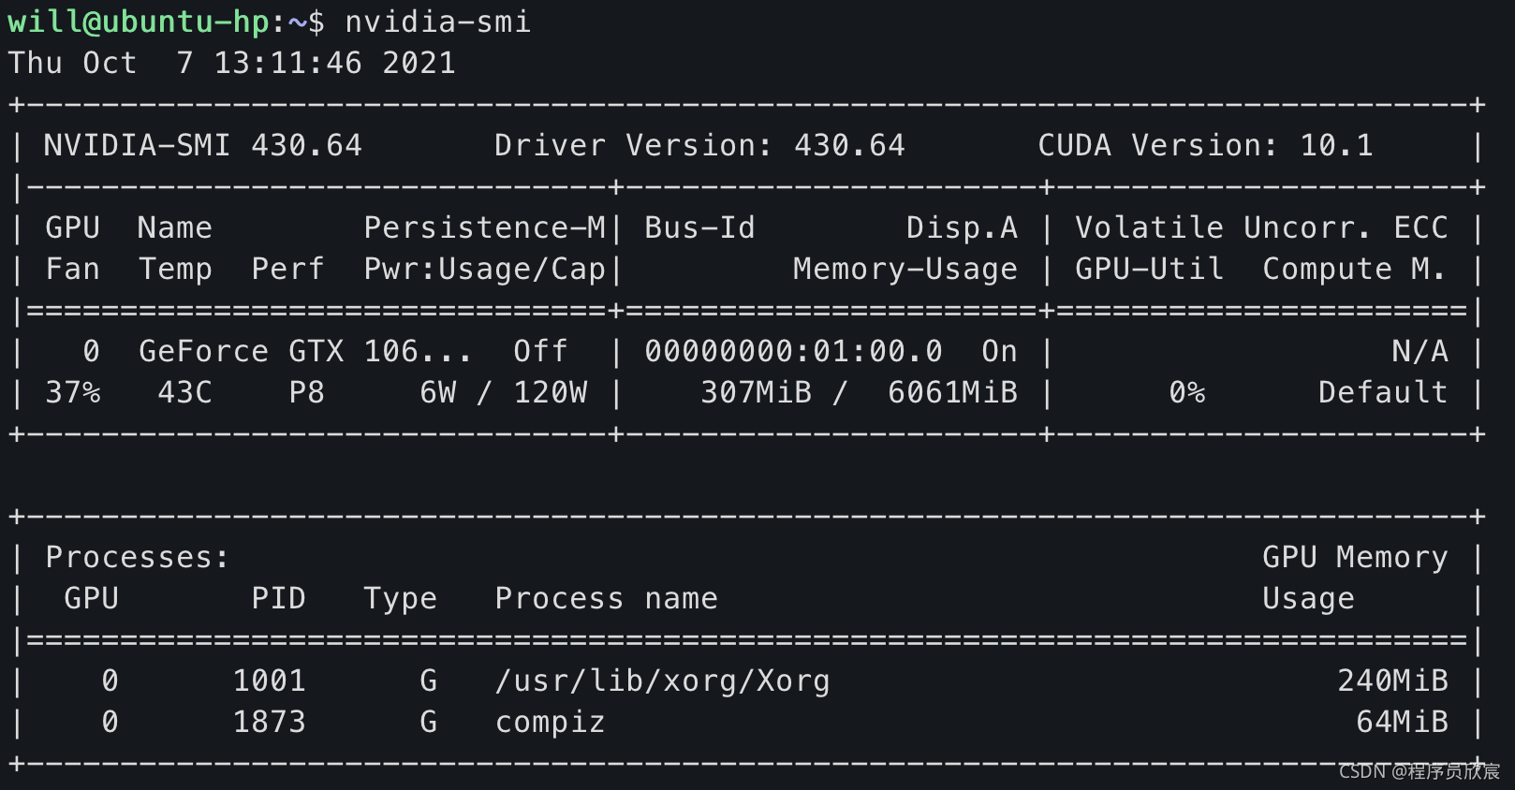Click process name '/usr/lib/xorg/Xorg'

(x=662, y=680)
